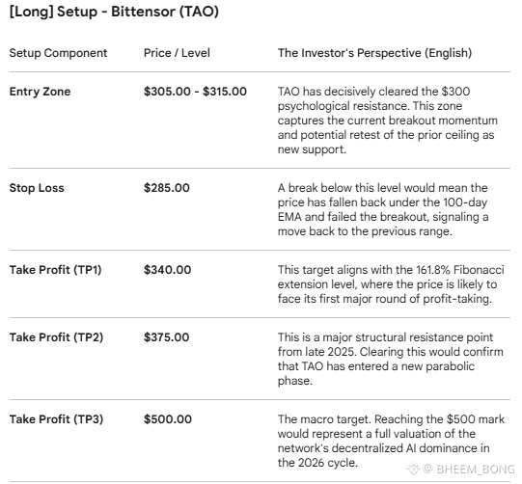Viewport: 522px width, 484px height.
Task: Select the "Take Profit (TP3)" label
Action: pyautogui.click(x=56, y=419)
